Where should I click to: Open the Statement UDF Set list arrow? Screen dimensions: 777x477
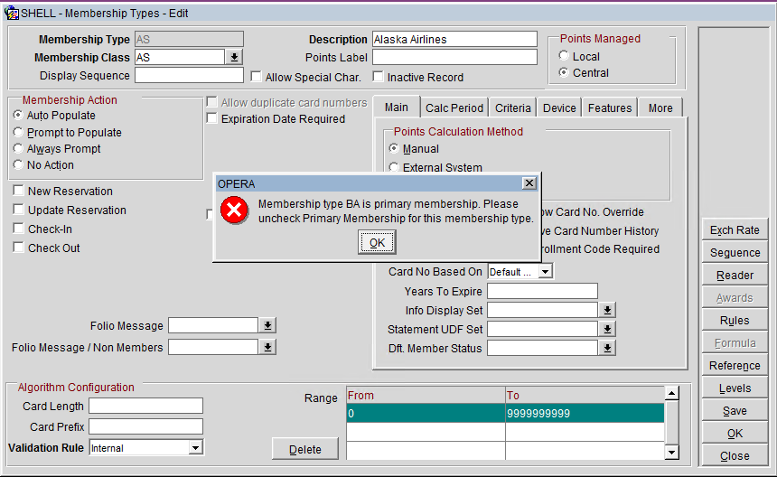pyautogui.click(x=607, y=329)
